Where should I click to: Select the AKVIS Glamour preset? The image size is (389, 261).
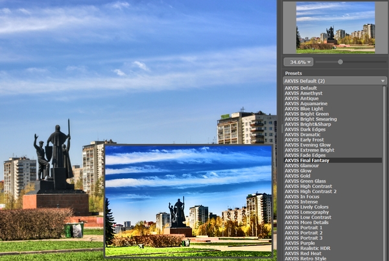coord(333,166)
